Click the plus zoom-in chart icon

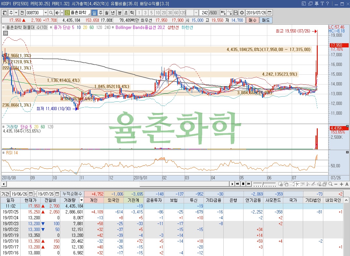pos(342,184)
